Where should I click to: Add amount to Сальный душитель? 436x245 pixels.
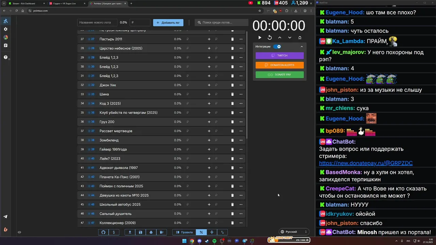click(x=209, y=214)
